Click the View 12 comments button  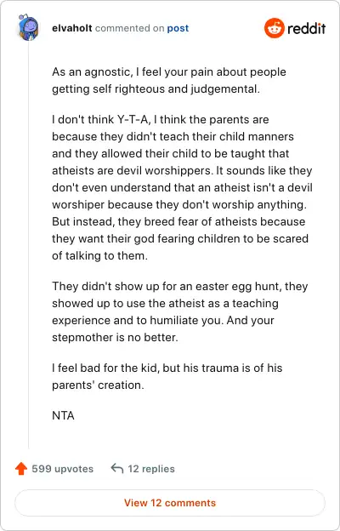coord(170,503)
